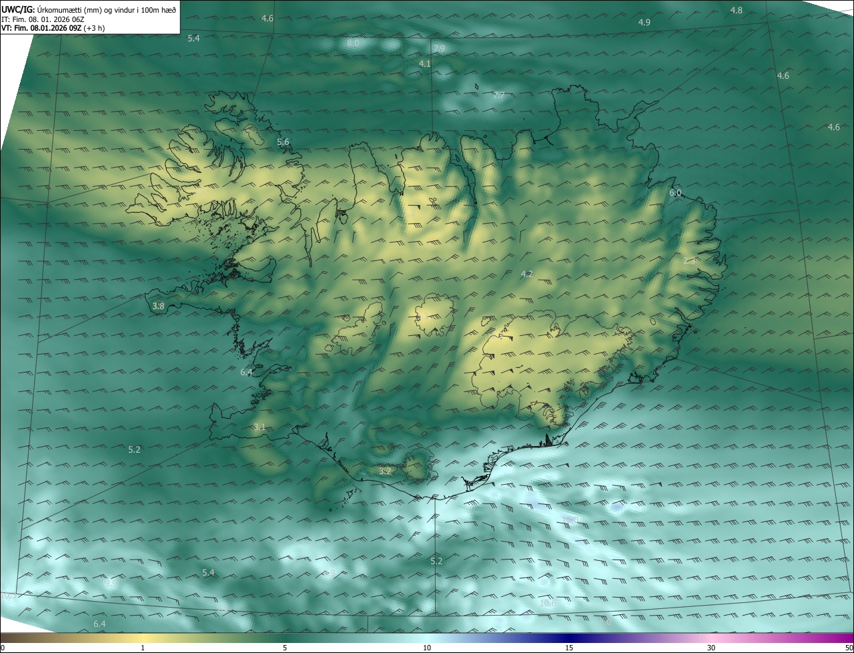The height and width of the screenshot is (653, 854).
Task: Click the 4.1 value label on the map
Action: pos(424,63)
